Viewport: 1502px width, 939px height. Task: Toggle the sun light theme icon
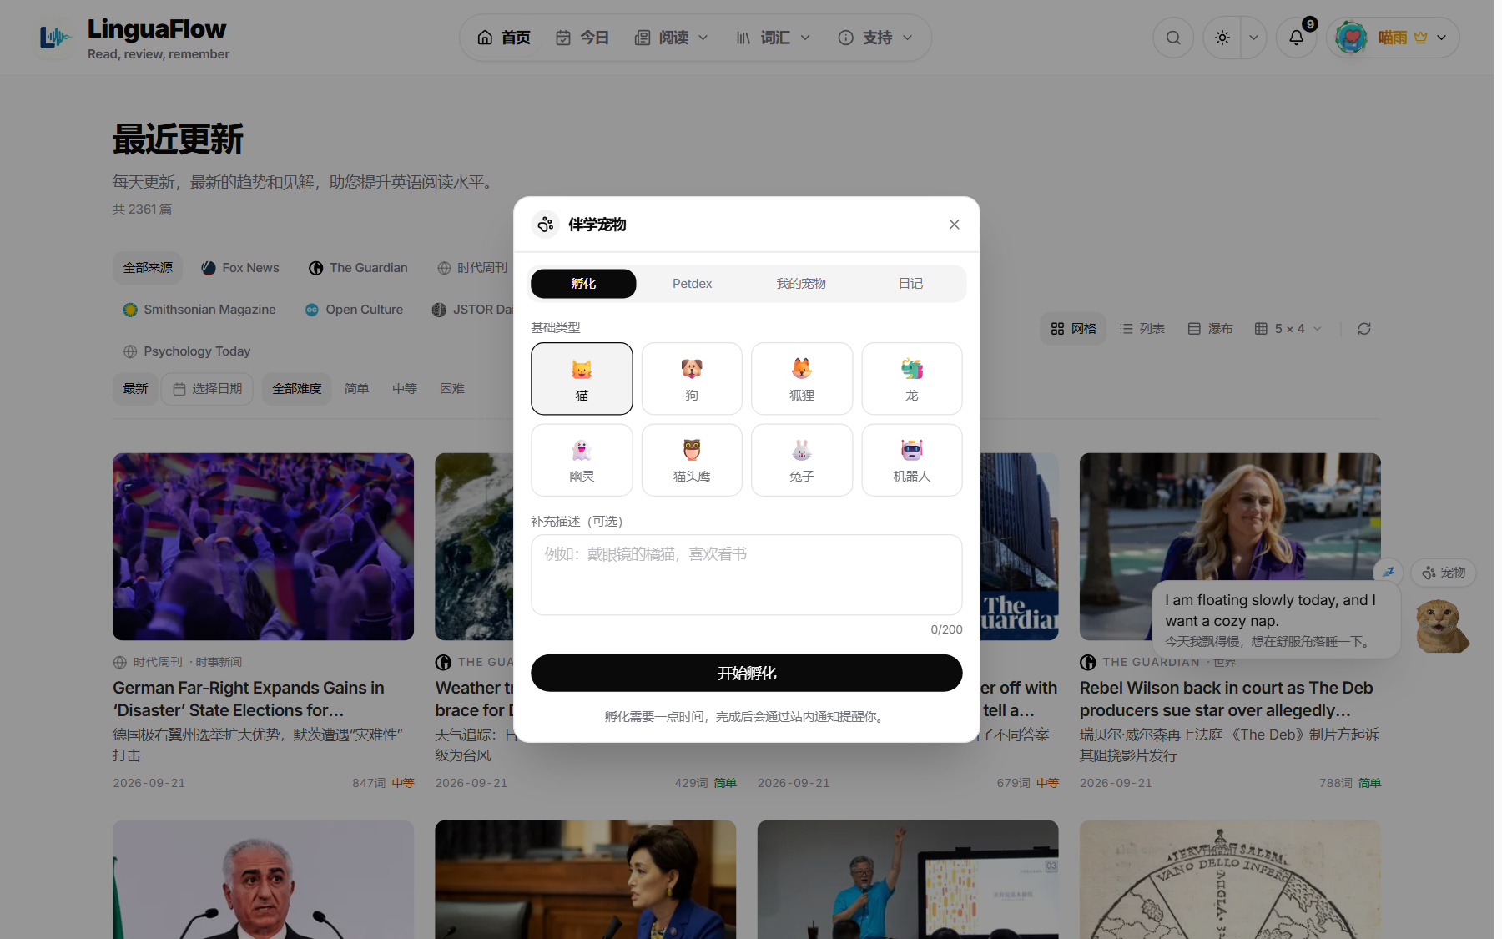pos(1222,38)
